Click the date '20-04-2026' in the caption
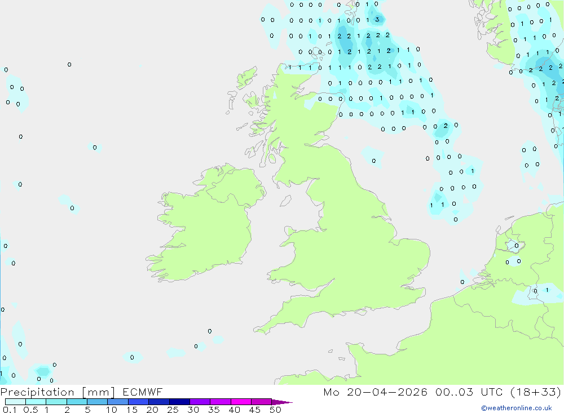Image resolution: width=564 pixels, height=413 pixels. pyautogui.click(x=387, y=392)
